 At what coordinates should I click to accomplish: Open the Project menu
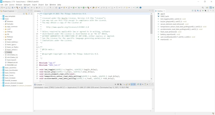click(41, 5)
